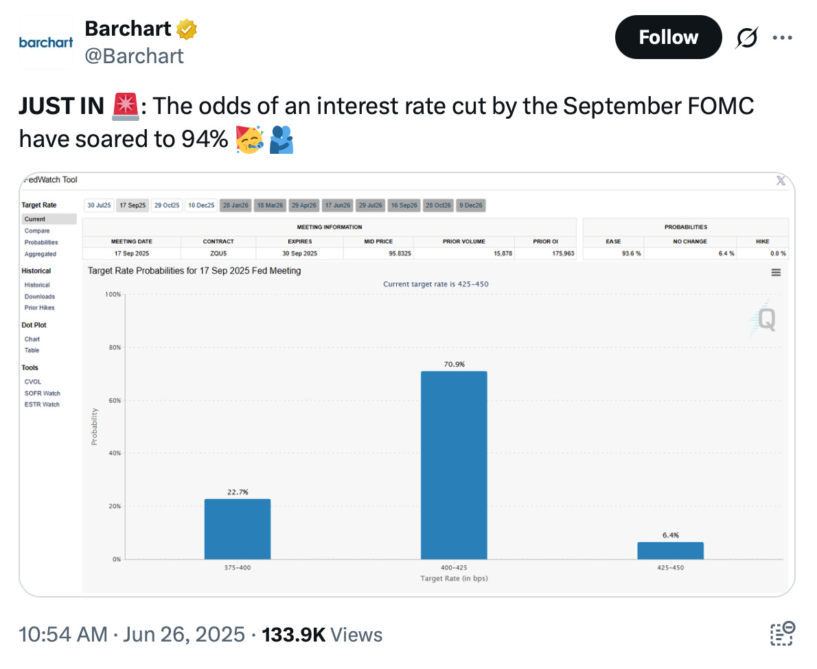Select the 28 Jan26 meeting tab
This screenshot has height=669, width=817.
235,205
